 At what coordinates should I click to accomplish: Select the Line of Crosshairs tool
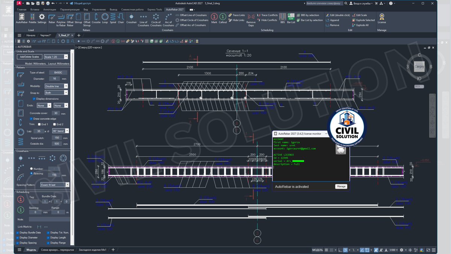click(144, 20)
